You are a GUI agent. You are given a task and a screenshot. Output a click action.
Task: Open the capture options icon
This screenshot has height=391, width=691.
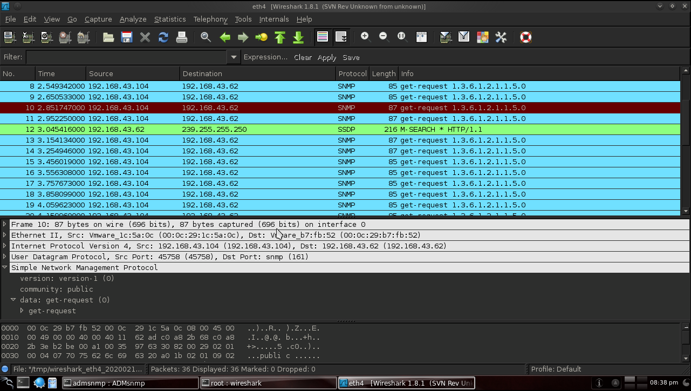point(28,37)
